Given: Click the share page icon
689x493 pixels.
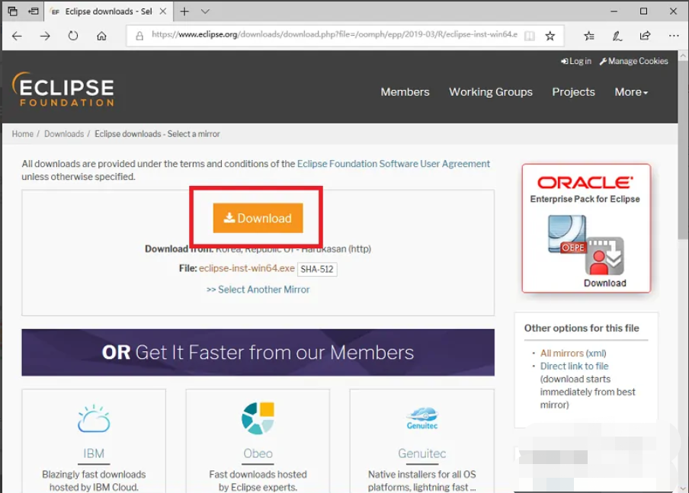Looking at the screenshot, I should click(645, 36).
